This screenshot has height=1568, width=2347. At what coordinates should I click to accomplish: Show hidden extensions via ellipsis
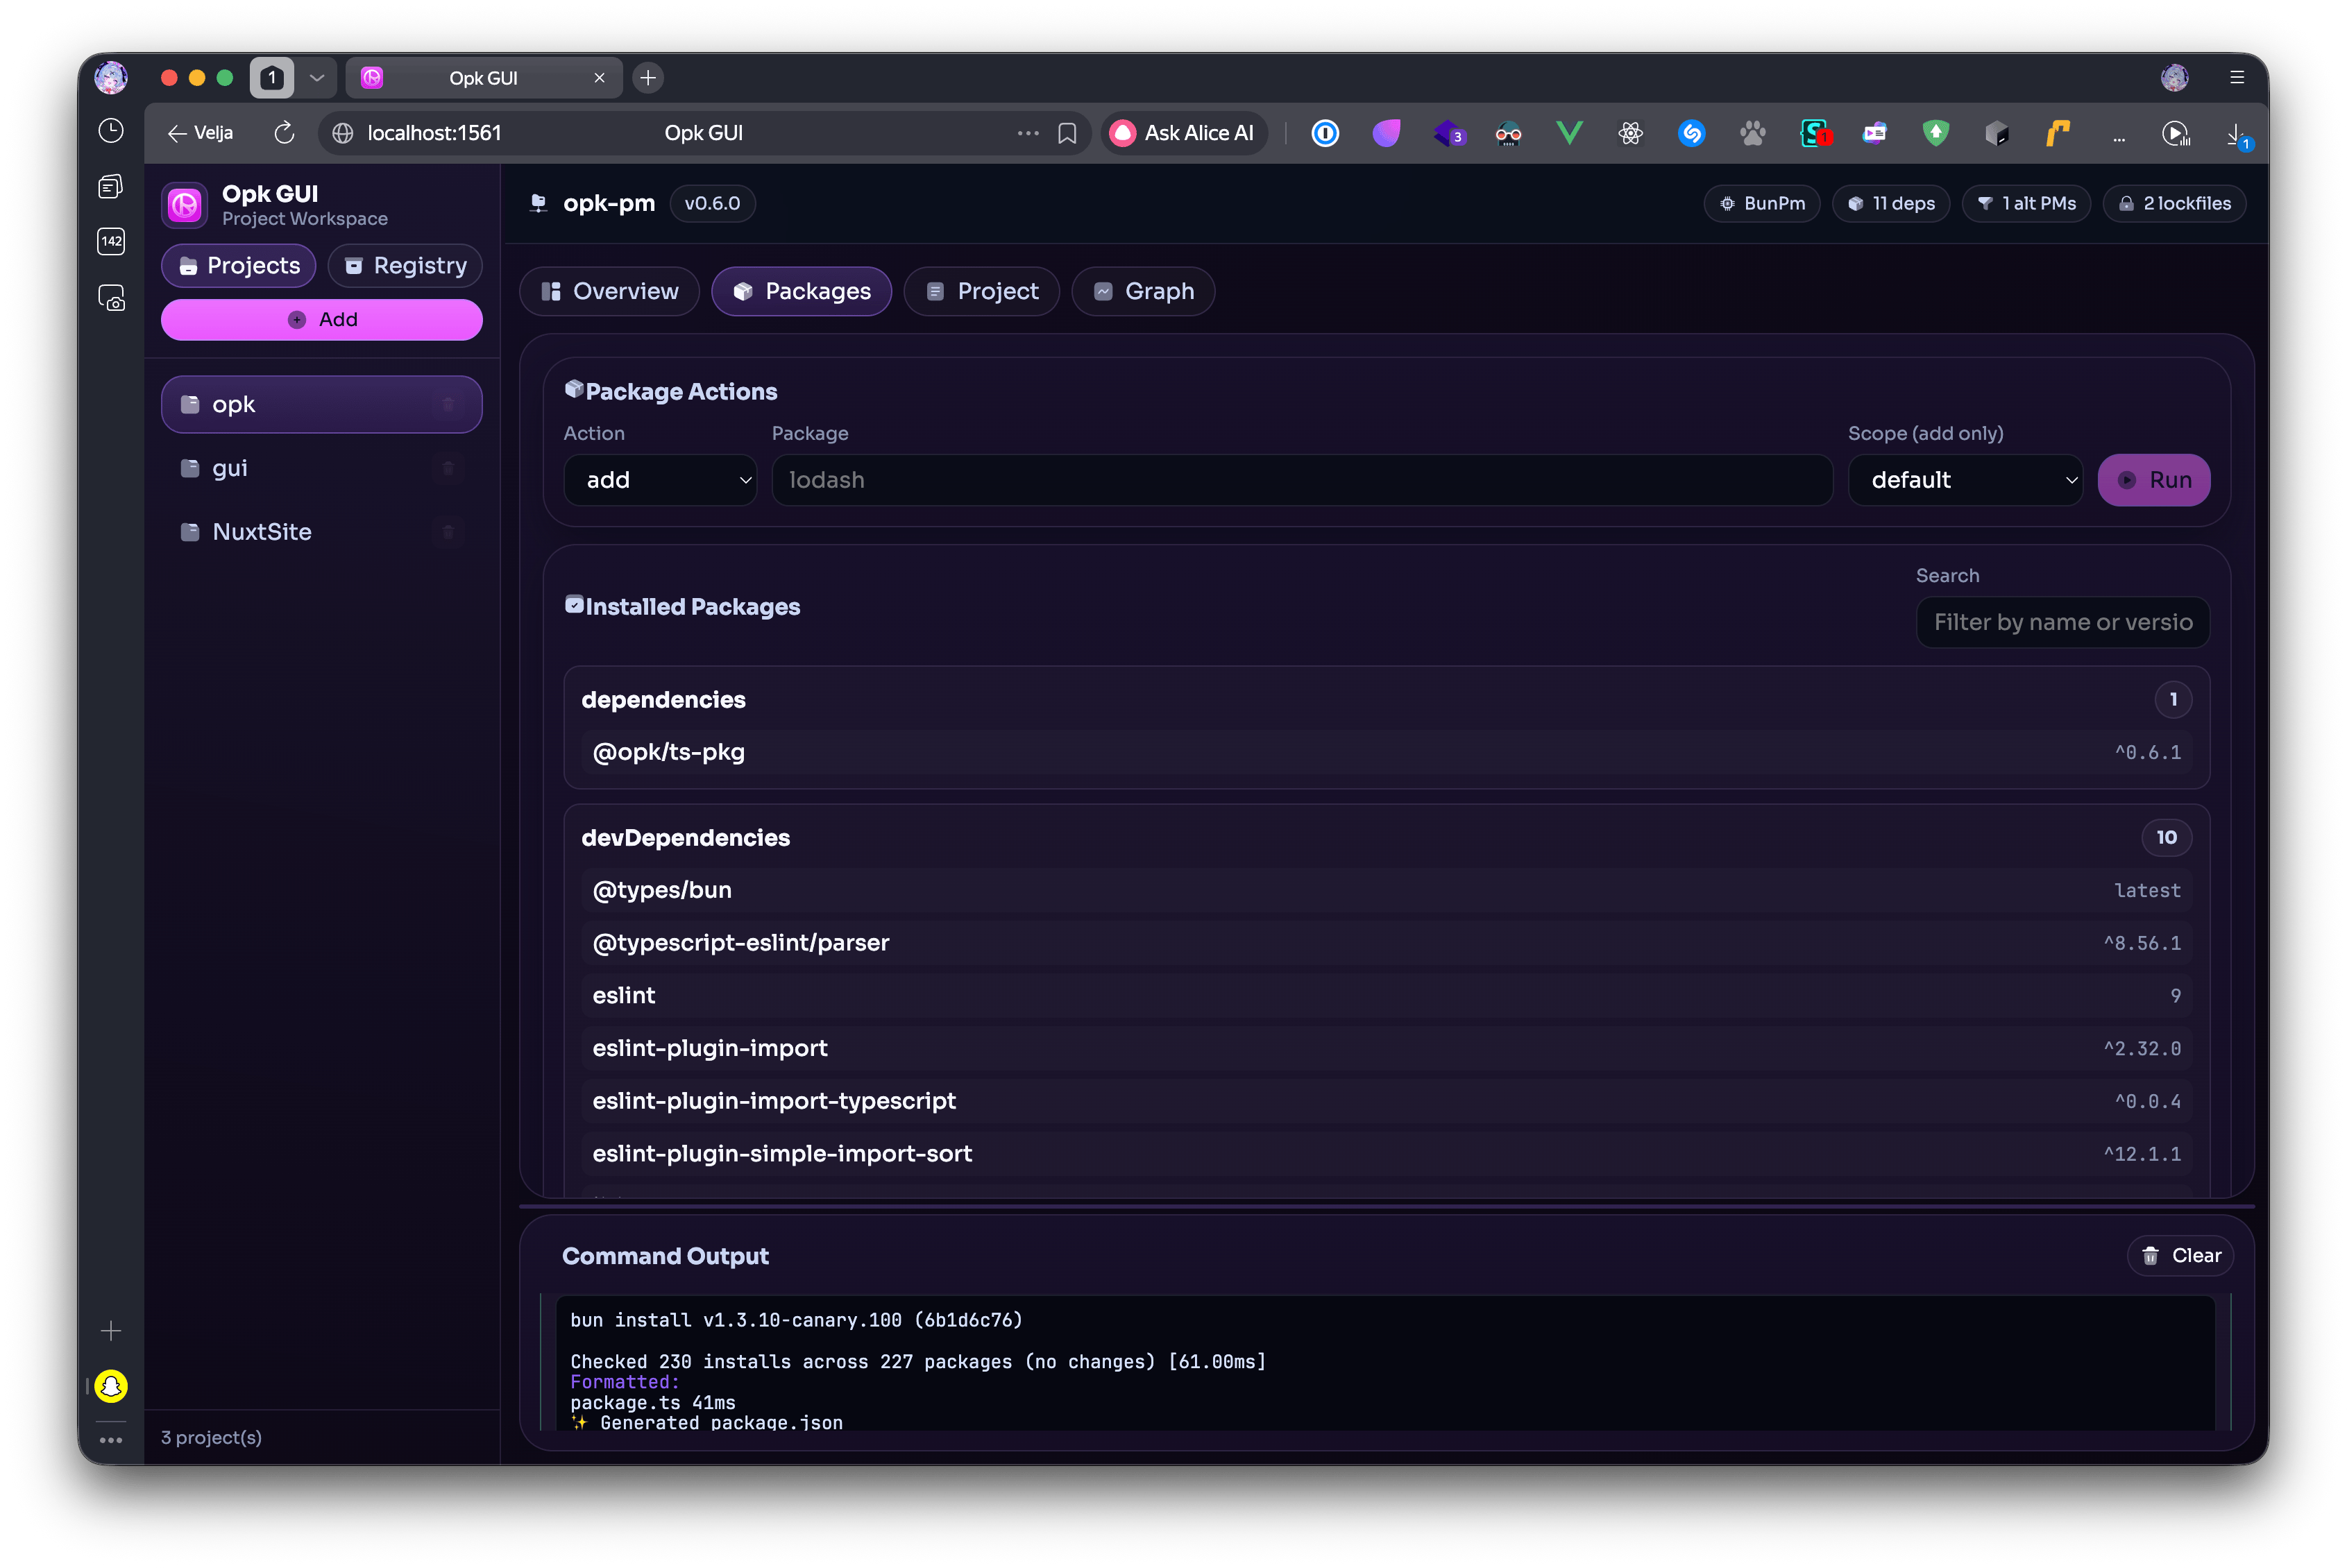(x=2118, y=137)
